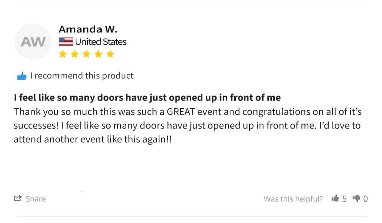Click the helpful vote count 5
Viewport: 382px width, 223px height.
tap(344, 199)
